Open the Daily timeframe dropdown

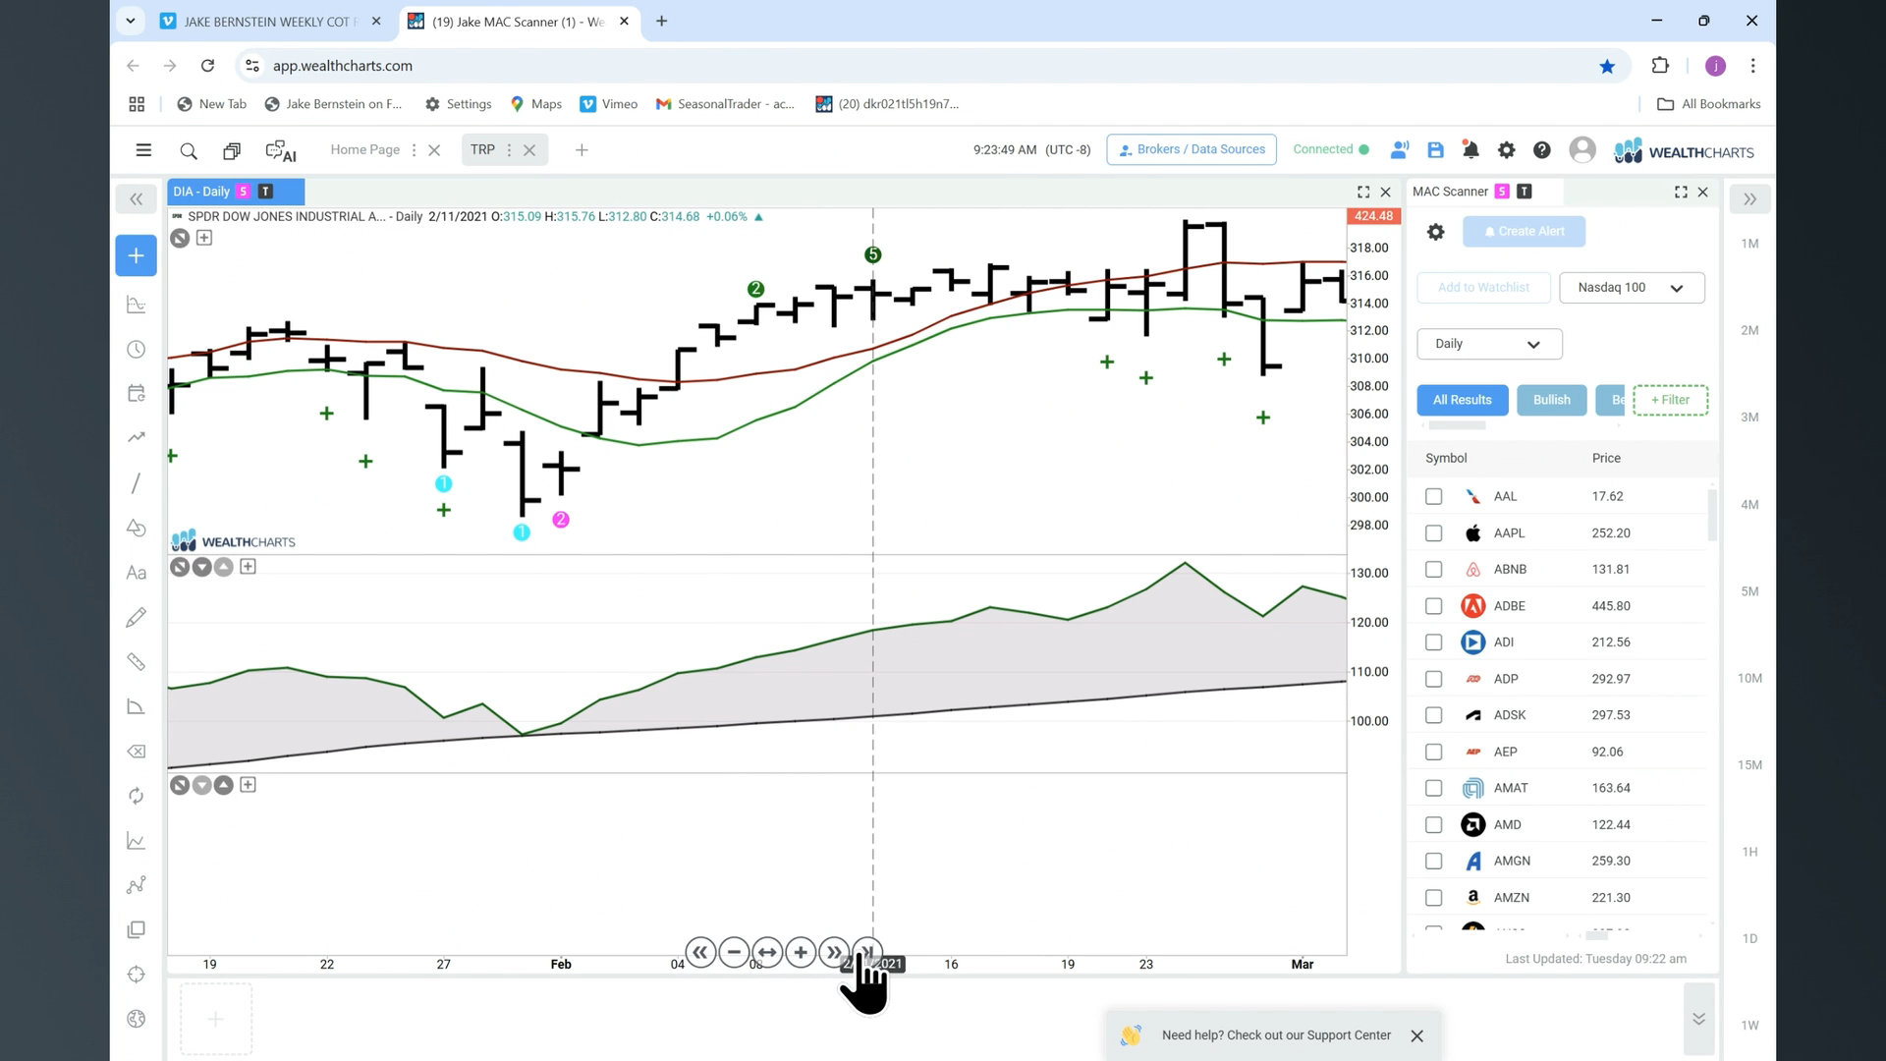tap(1489, 344)
